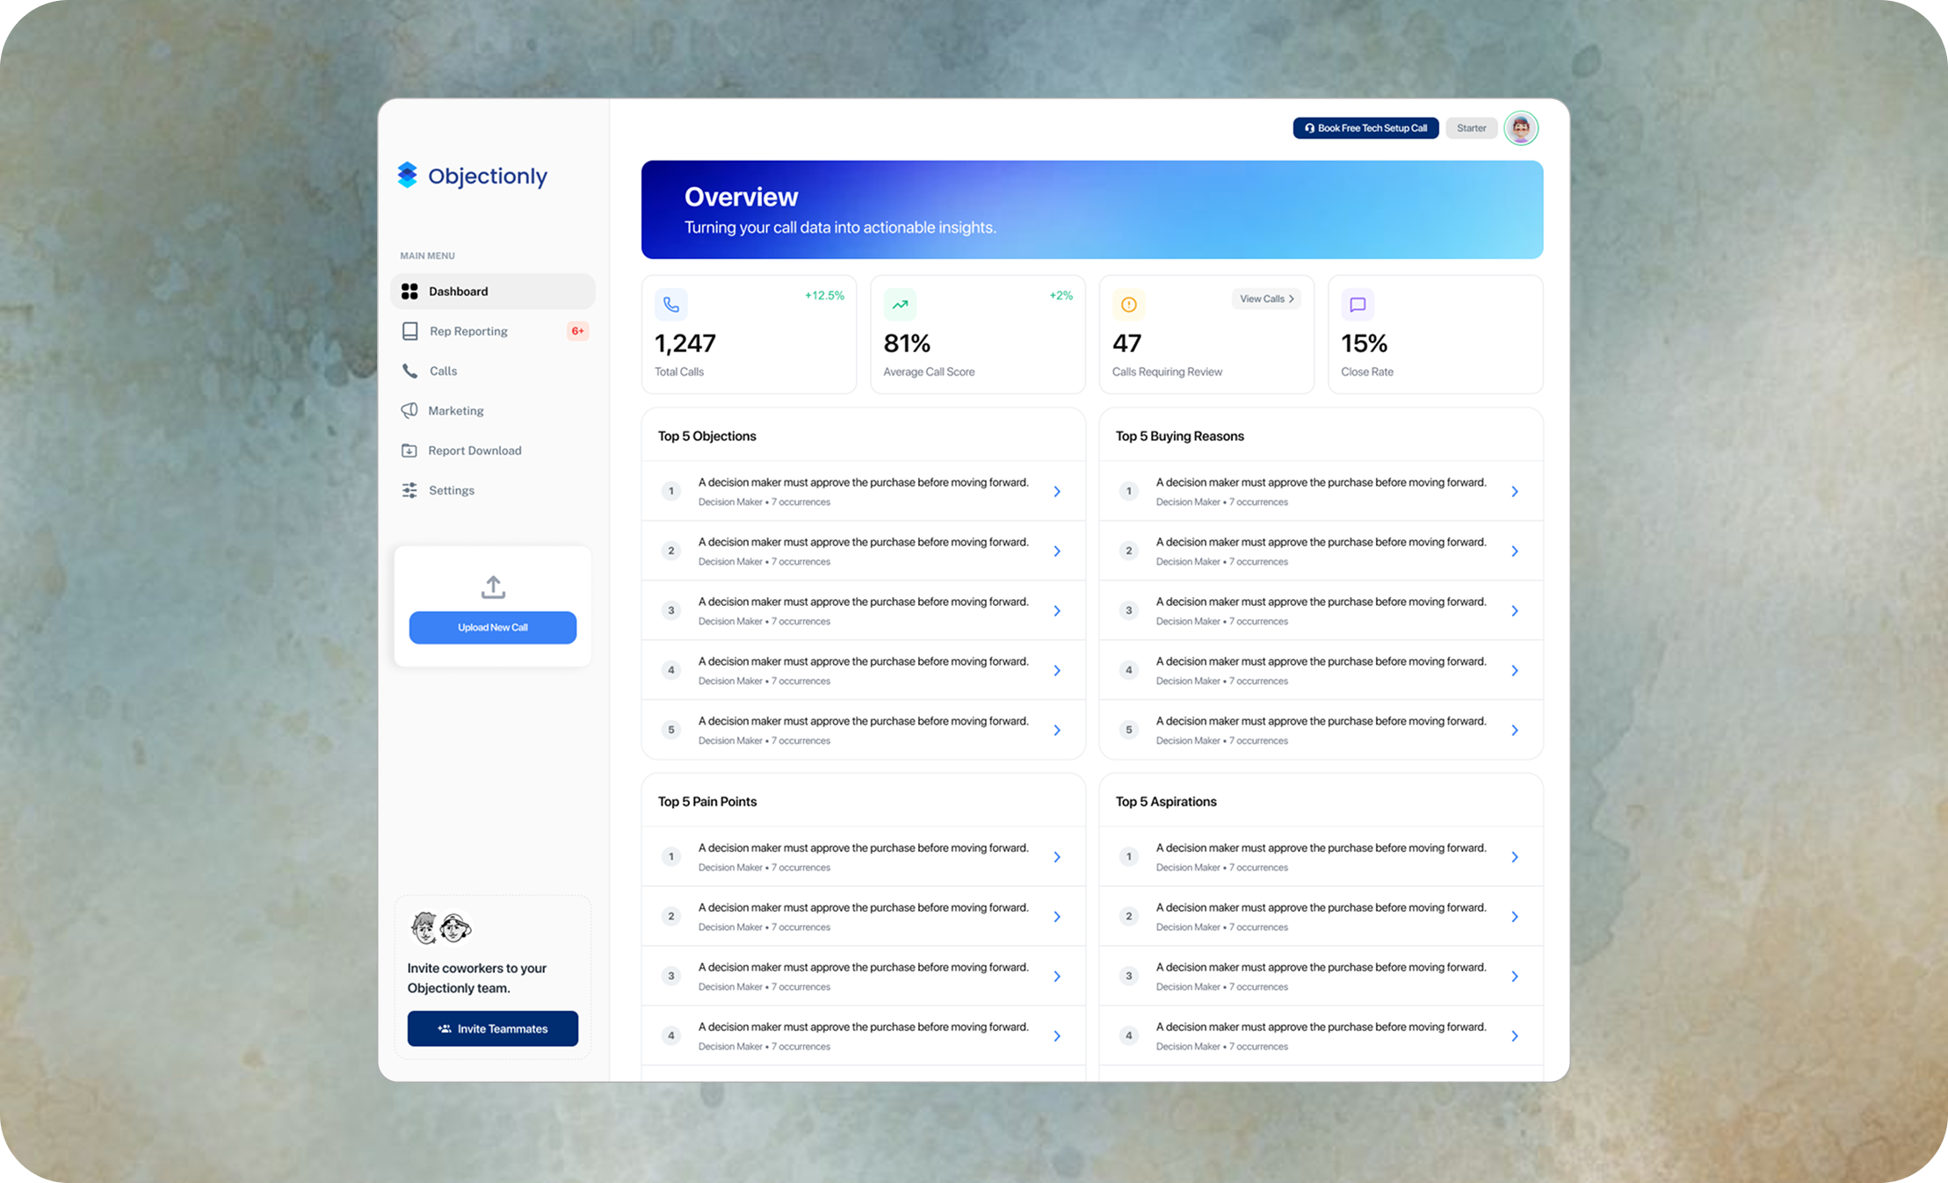Click the coworker faces illustration
Viewport: 1948px width, 1183px height.
pyautogui.click(x=441, y=927)
